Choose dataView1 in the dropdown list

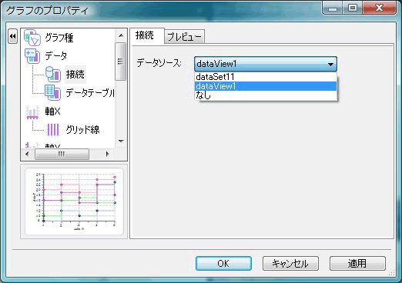(x=266, y=86)
